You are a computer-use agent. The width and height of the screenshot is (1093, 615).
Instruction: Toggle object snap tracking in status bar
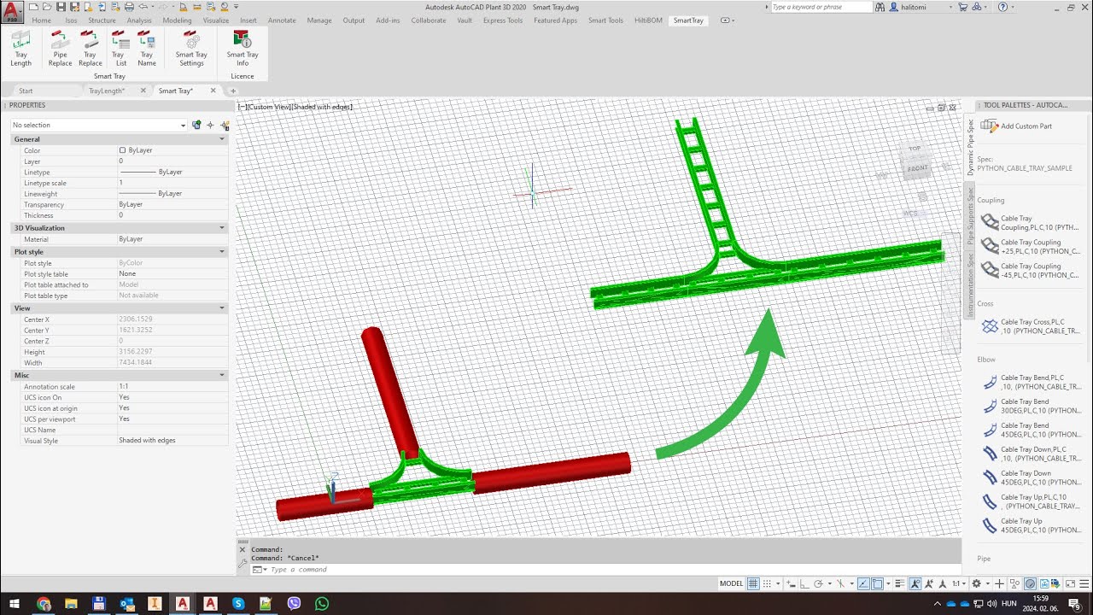(863, 583)
